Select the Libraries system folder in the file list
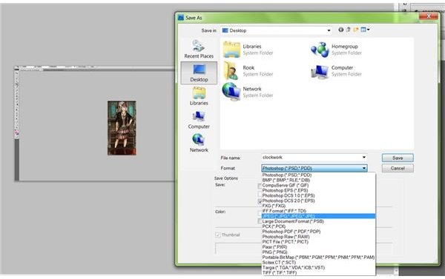 point(248,50)
